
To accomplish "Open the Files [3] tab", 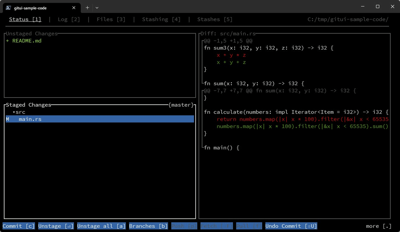I will click(111, 19).
